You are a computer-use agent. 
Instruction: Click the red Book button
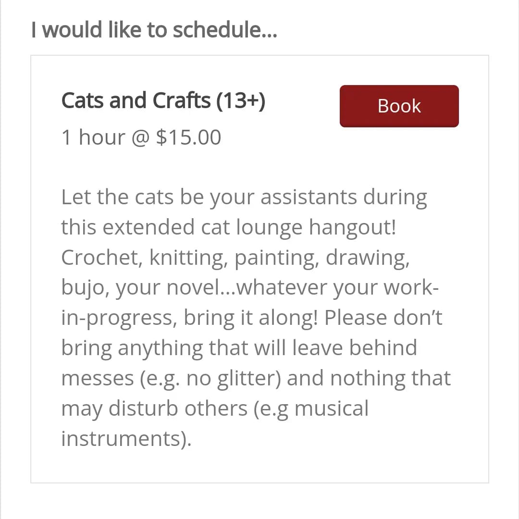click(x=399, y=106)
